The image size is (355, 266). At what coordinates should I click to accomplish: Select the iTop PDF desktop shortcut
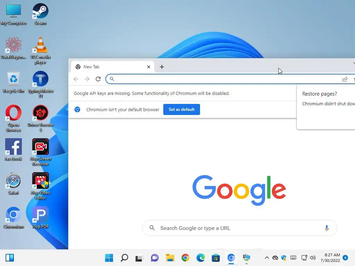(x=41, y=218)
